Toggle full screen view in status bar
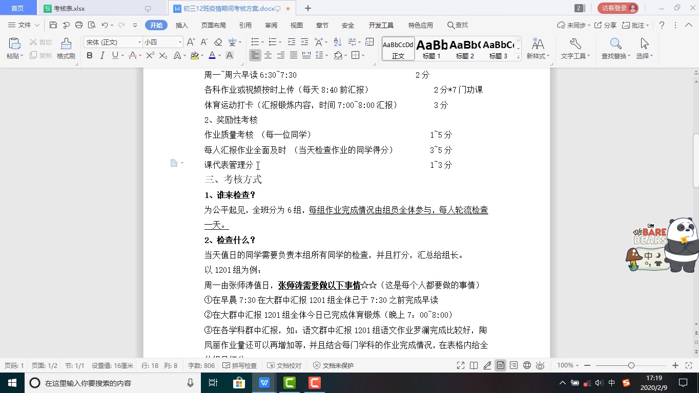 [x=460, y=365]
